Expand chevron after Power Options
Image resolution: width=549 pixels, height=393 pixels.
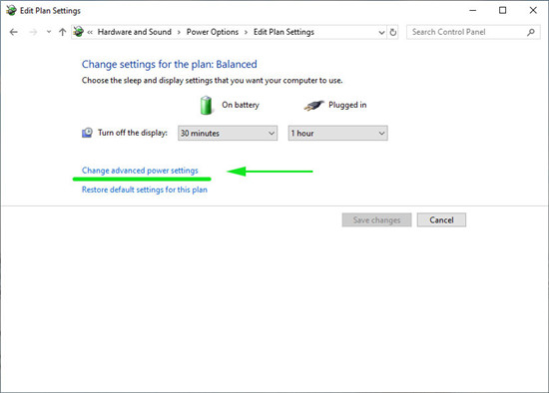pyautogui.click(x=246, y=32)
